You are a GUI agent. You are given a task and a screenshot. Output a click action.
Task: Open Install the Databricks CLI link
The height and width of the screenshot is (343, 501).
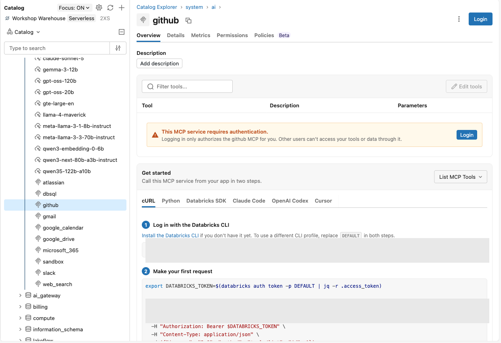tap(170, 235)
